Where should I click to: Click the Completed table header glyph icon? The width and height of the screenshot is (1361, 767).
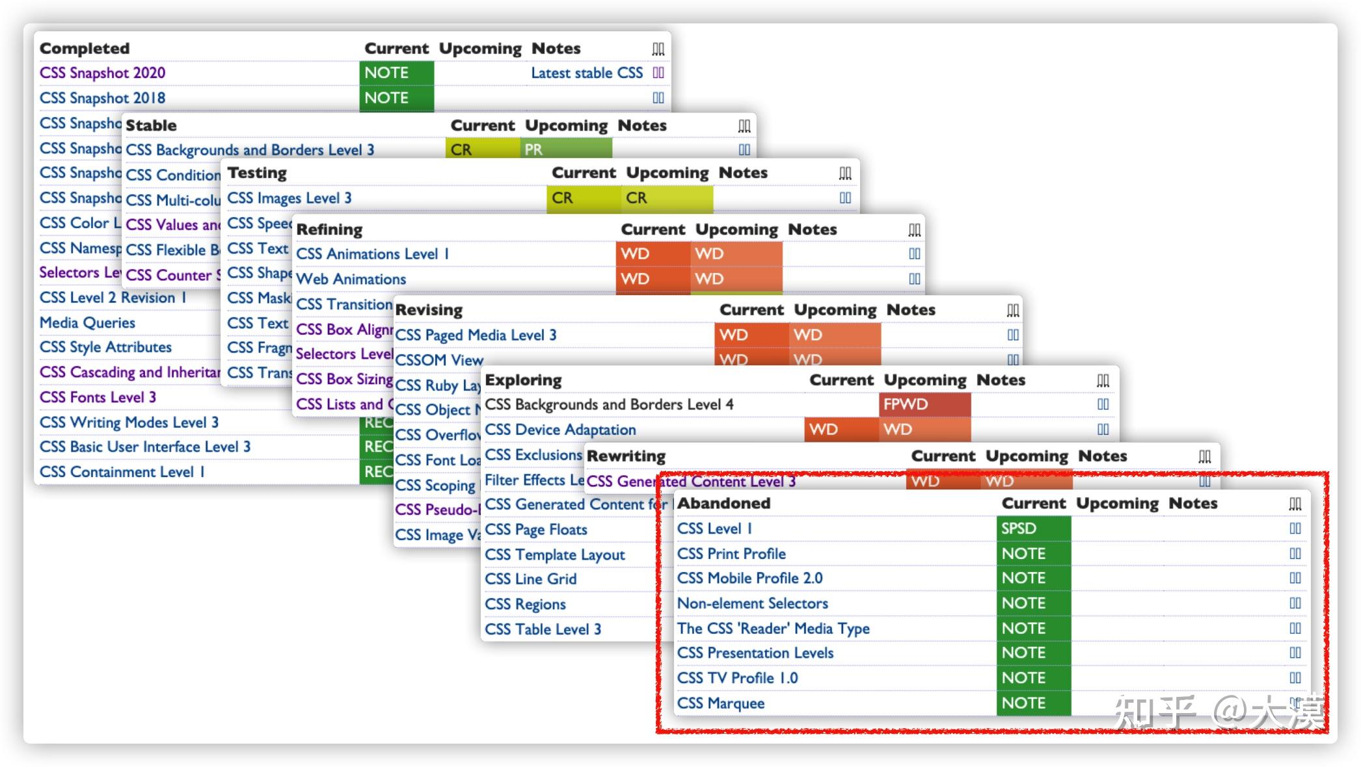(658, 49)
